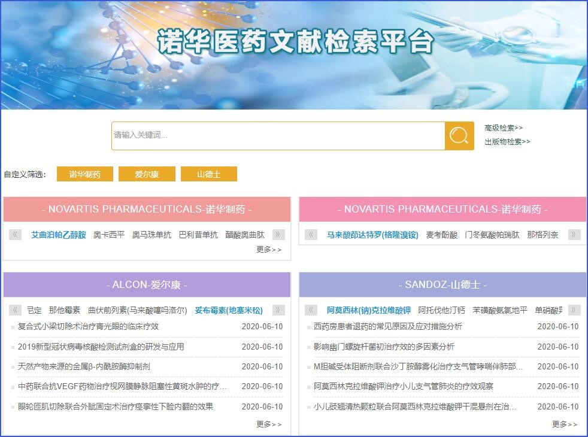Screen dimensions: 588x437
Task: Select the 巴利昔单抗 drug tab
Action: 198,235
